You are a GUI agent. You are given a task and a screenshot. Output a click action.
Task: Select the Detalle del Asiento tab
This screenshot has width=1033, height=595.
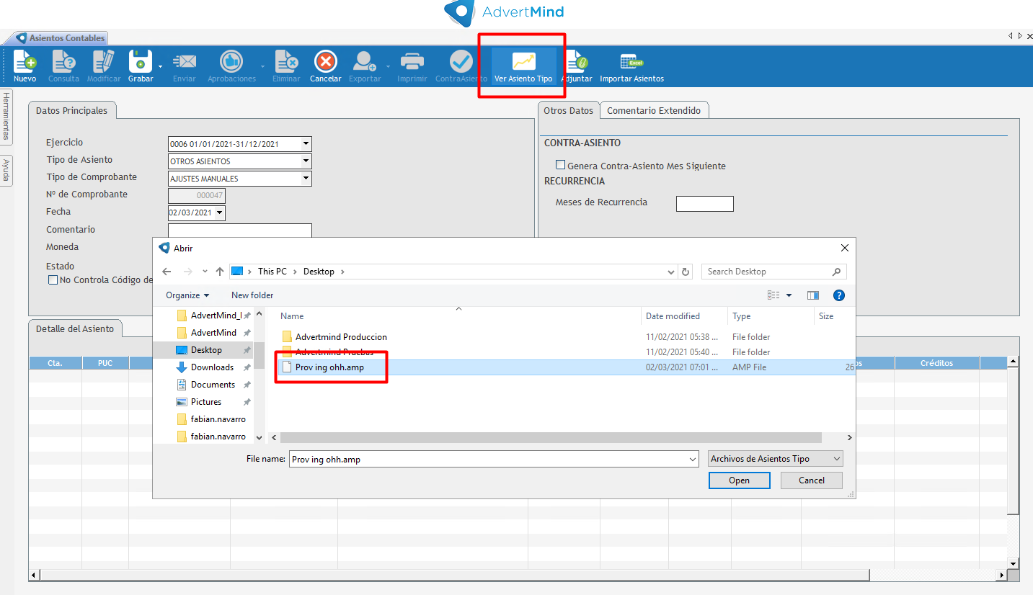[x=75, y=328]
